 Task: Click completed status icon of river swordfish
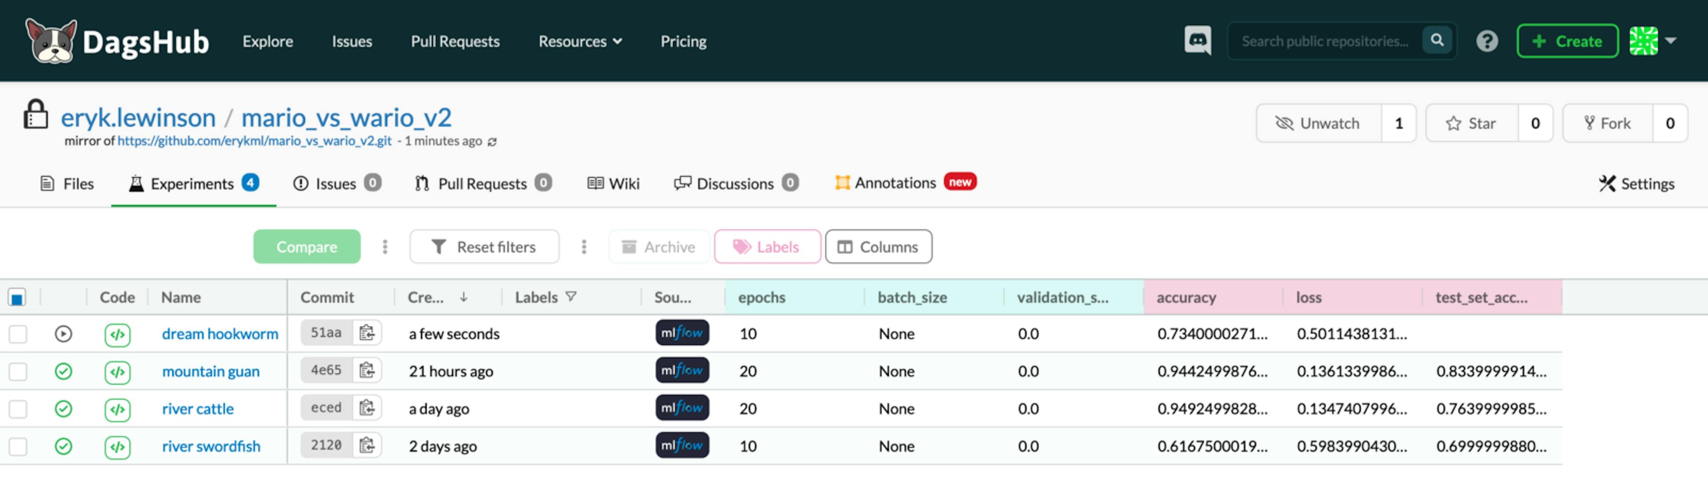coord(63,446)
